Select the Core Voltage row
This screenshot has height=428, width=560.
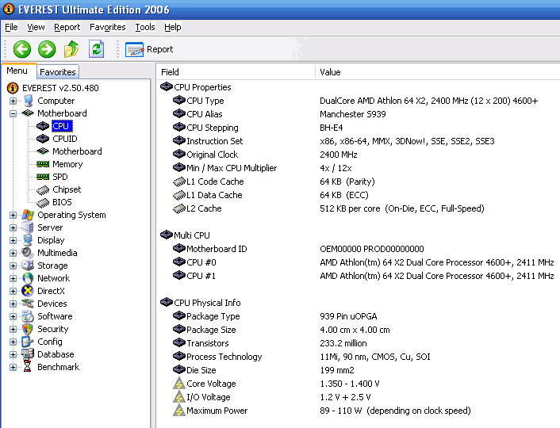click(x=358, y=384)
